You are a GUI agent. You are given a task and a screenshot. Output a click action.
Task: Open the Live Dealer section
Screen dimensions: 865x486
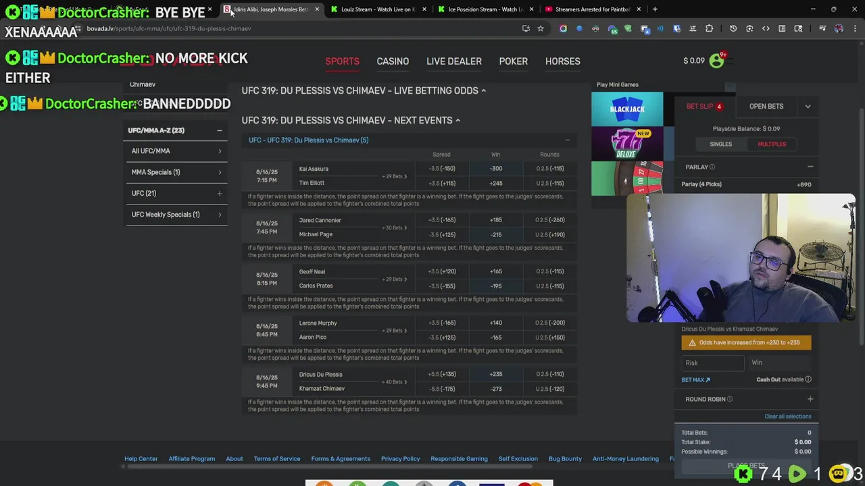(454, 61)
